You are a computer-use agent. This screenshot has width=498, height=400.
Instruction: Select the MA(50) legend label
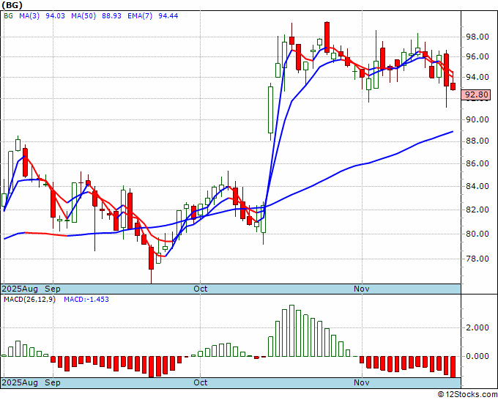pos(83,16)
